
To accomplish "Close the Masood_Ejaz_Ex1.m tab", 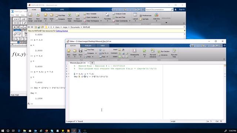I will pos(88,63).
